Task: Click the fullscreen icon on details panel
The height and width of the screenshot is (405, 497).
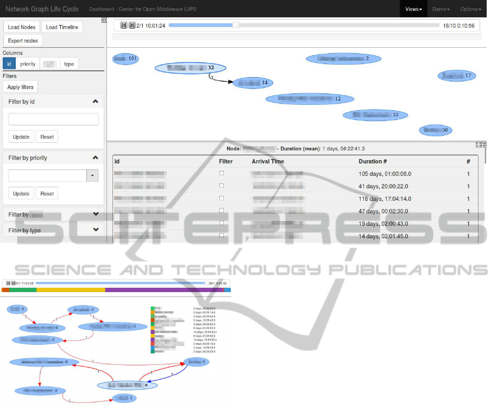Action: [x=478, y=144]
